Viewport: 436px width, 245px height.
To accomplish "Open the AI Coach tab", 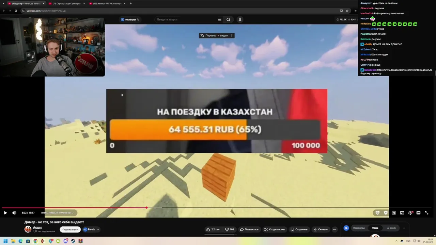I will click(391, 228).
